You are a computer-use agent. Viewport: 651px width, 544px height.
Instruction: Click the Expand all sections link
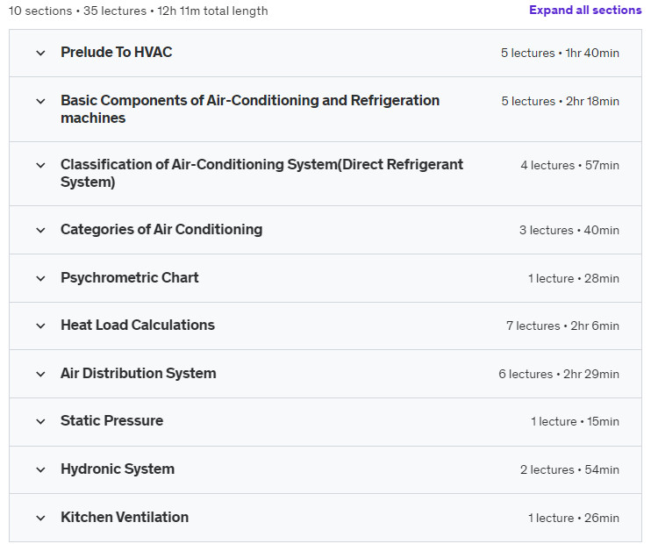click(x=585, y=10)
